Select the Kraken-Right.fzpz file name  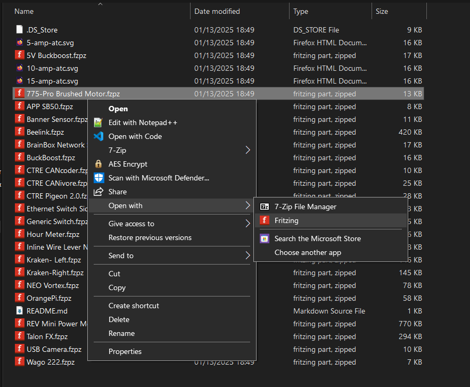click(x=55, y=273)
